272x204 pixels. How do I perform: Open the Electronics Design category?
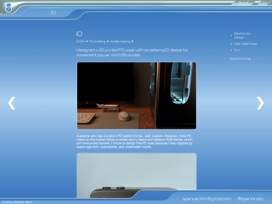click(242, 35)
